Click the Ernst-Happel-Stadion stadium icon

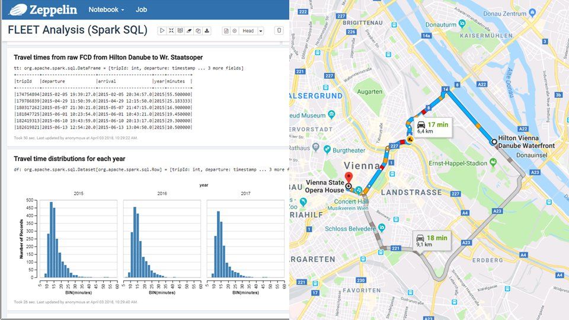click(493, 162)
